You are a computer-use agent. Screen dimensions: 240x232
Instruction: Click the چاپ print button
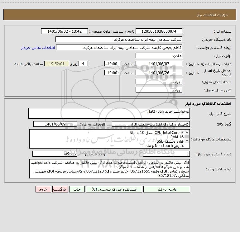[x=77, y=189]
